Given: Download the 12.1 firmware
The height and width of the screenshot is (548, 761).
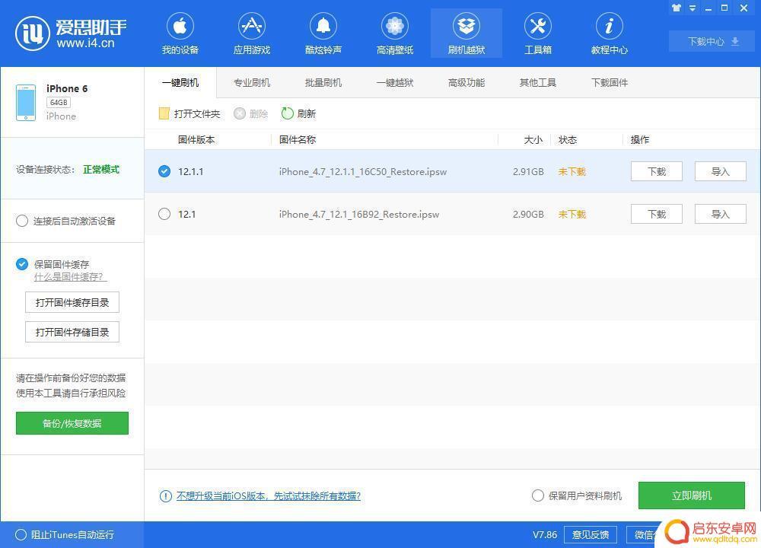Looking at the screenshot, I should [x=657, y=214].
